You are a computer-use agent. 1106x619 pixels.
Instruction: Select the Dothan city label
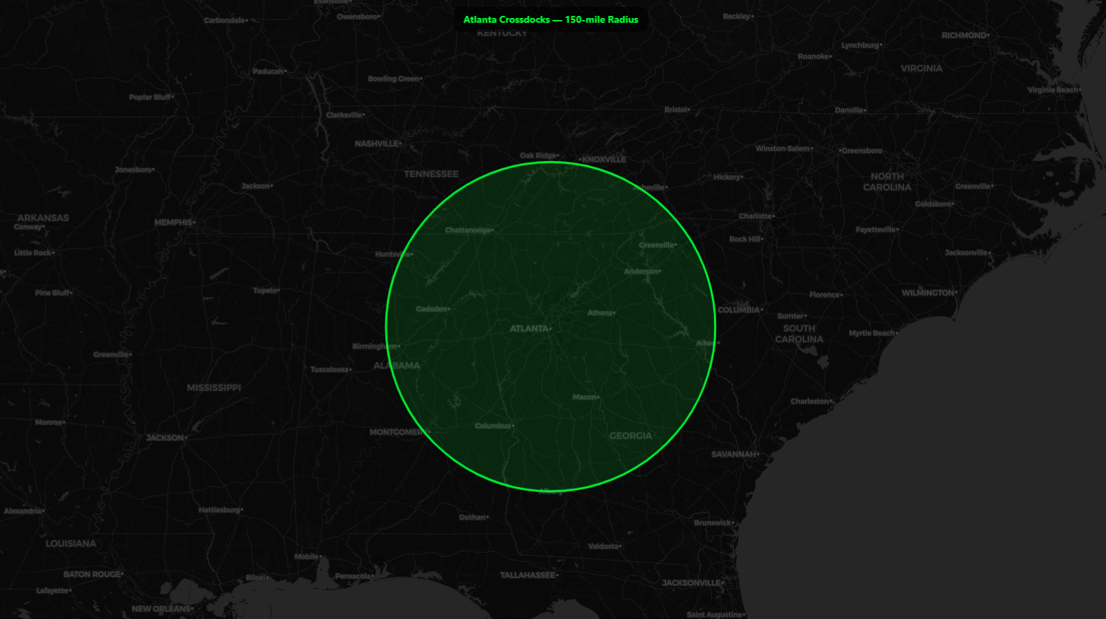tap(472, 517)
